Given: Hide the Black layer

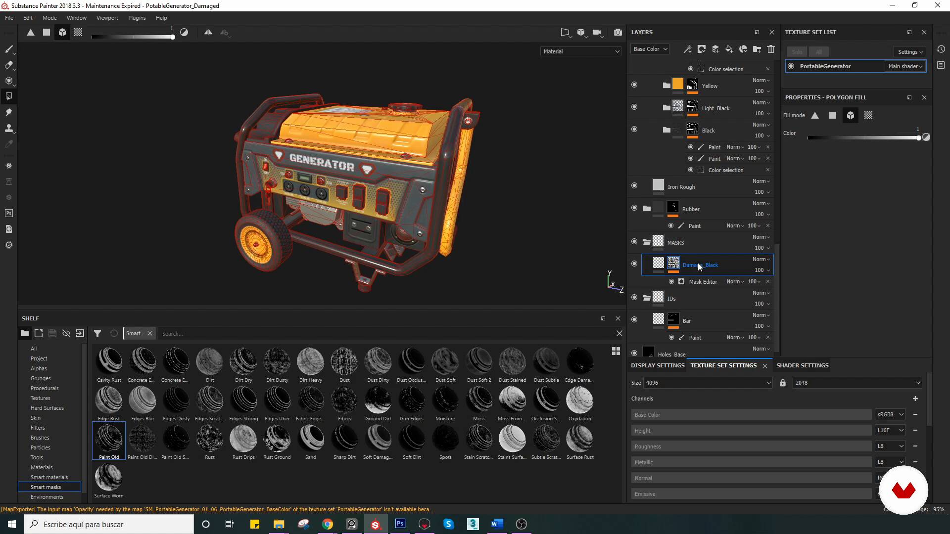Looking at the screenshot, I should pos(634,129).
